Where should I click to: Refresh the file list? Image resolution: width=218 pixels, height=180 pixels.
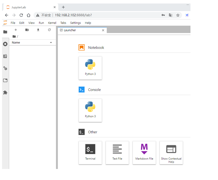(x=49, y=30)
